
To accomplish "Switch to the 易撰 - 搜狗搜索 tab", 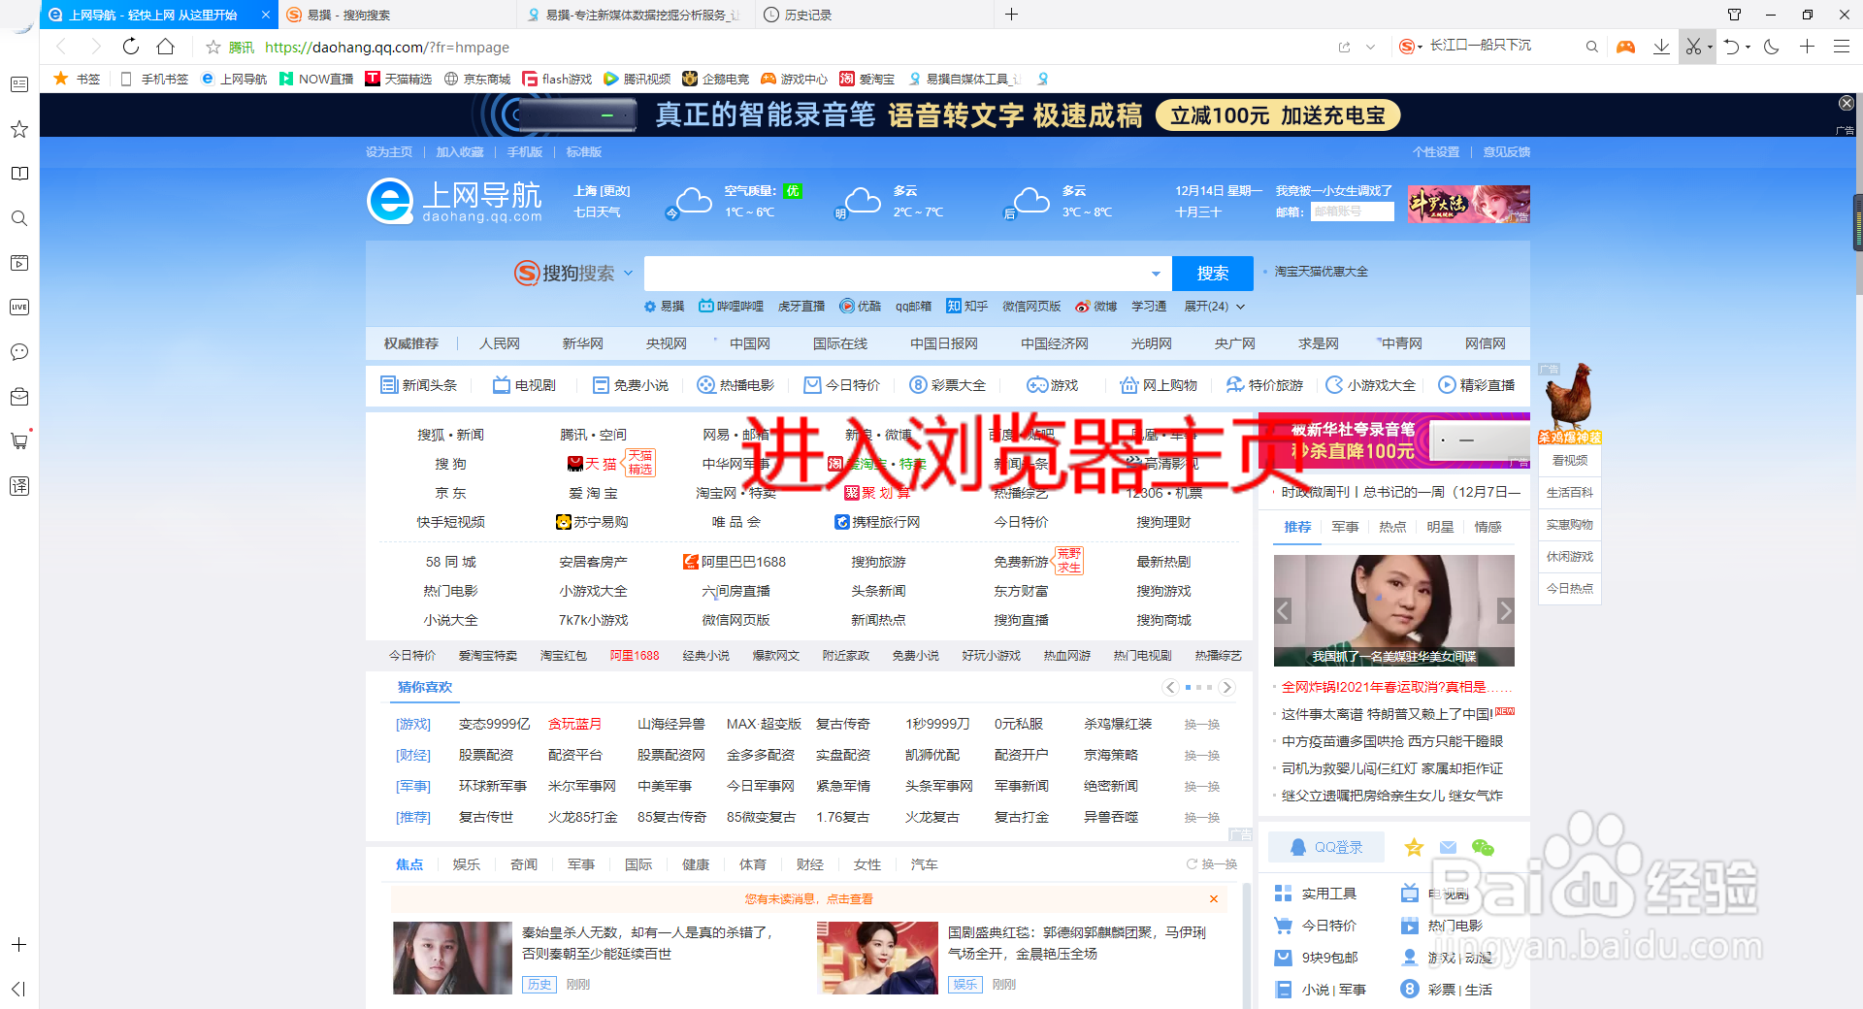I will click(x=398, y=15).
